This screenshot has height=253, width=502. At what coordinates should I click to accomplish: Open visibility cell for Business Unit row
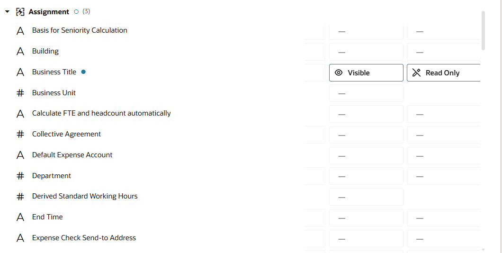click(x=366, y=93)
